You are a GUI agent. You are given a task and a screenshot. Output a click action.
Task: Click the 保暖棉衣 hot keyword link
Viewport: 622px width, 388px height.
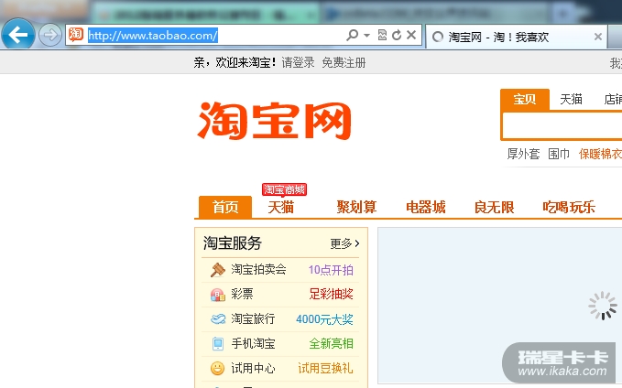[x=600, y=154]
